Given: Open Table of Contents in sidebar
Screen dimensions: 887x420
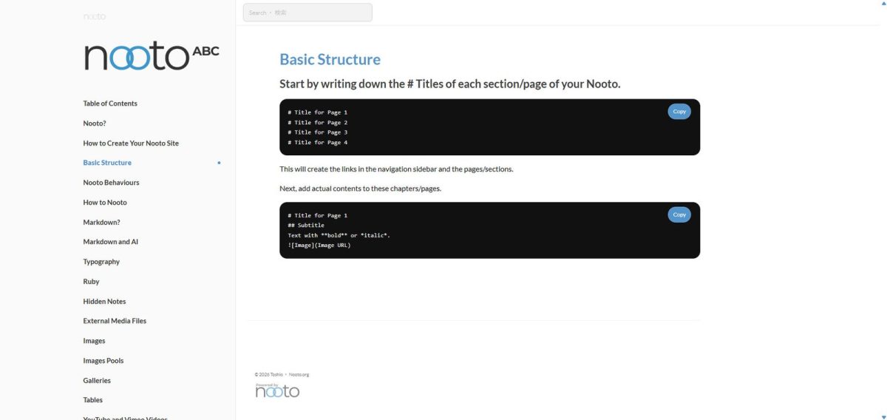Looking at the screenshot, I should click(x=110, y=104).
